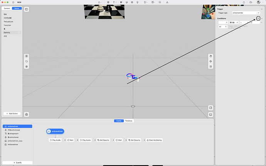Click the user account icon in toolbar
The width and height of the screenshot is (266, 166).
pos(258,2)
